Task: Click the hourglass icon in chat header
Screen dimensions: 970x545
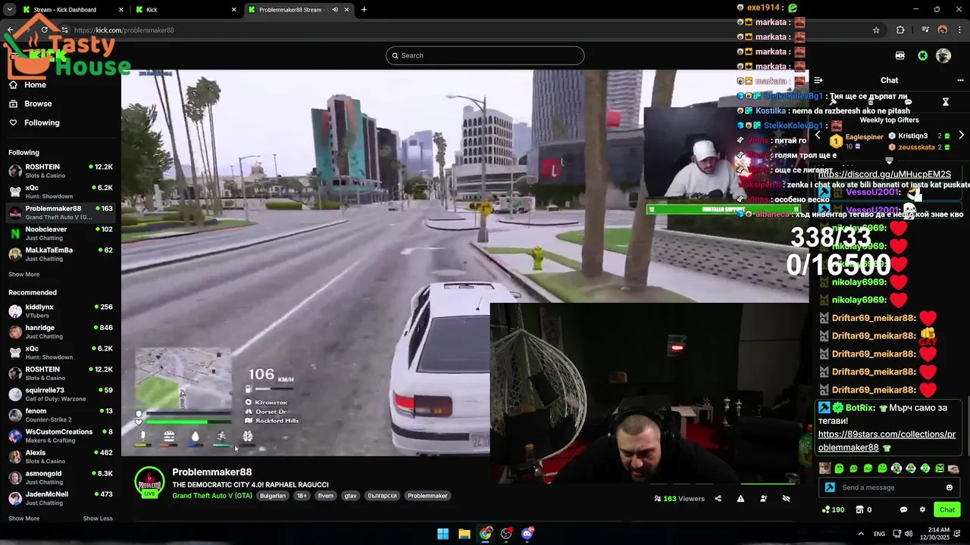Action: 946,101
